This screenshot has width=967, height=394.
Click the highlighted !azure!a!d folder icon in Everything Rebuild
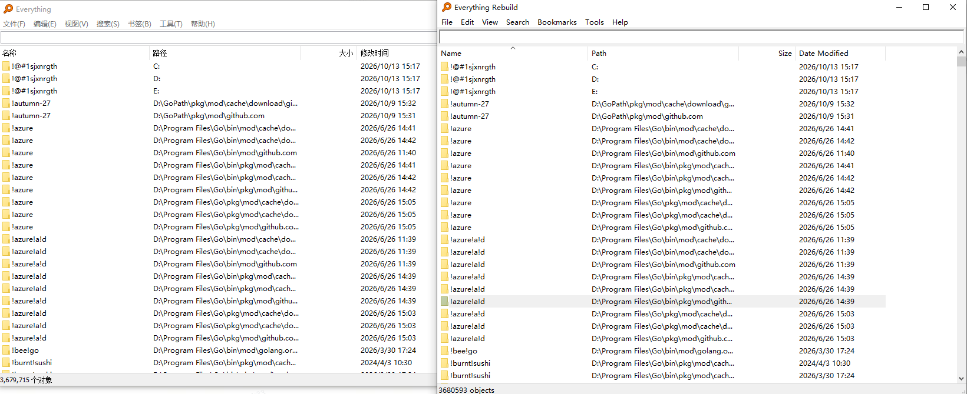click(445, 302)
